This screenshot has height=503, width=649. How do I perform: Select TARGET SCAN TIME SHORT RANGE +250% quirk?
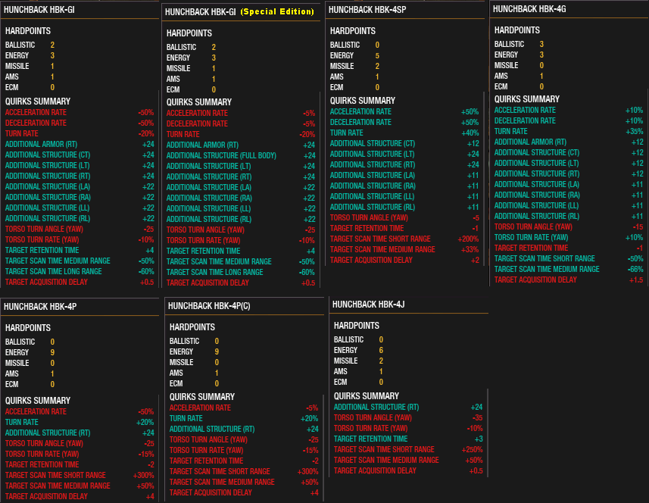pyautogui.click(x=408, y=450)
